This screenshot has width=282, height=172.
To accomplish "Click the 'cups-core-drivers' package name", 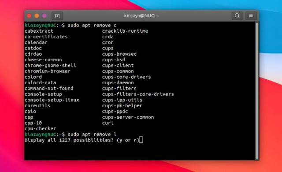I will pyautogui.click(x=126, y=77).
